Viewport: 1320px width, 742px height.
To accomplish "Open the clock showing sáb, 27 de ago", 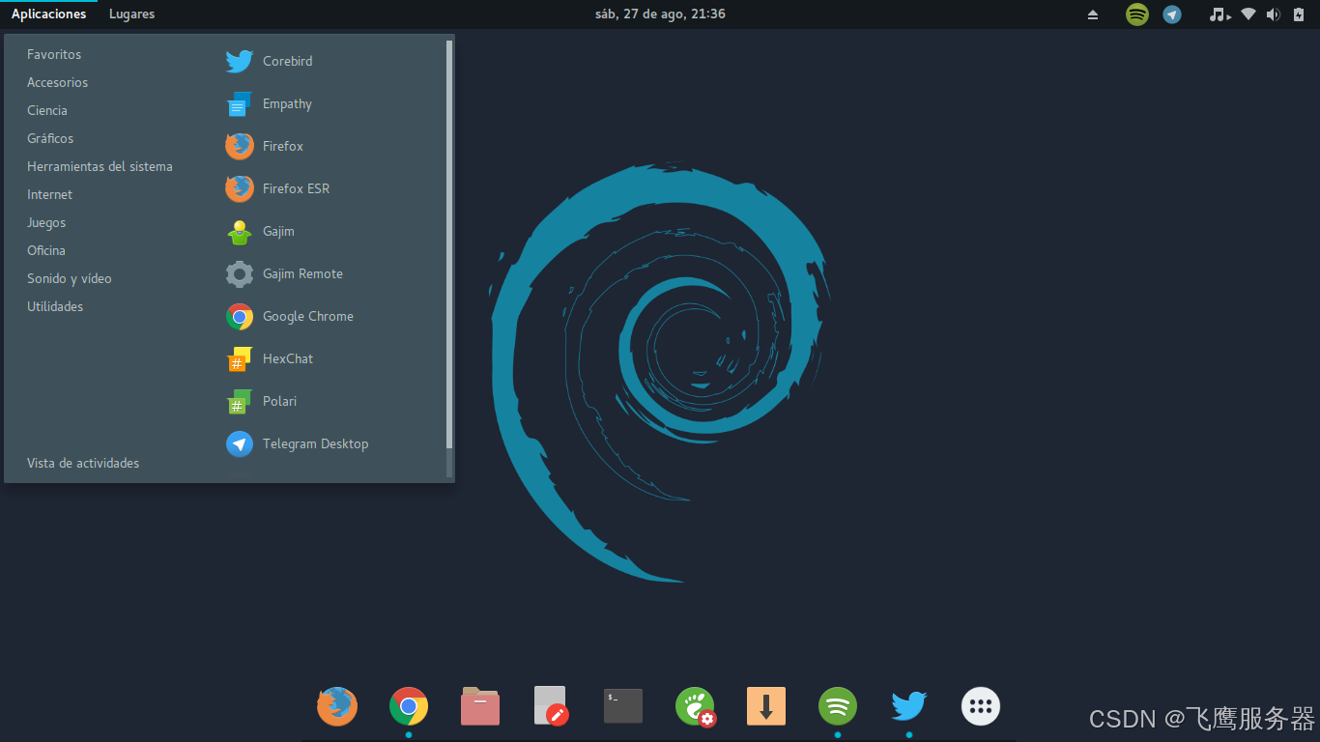I will tap(660, 14).
